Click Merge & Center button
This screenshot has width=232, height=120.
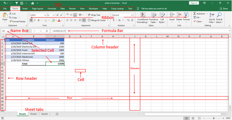(x=97, y=20)
